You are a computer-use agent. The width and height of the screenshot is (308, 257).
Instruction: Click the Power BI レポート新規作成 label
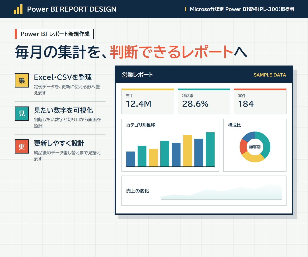coord(54,34)
